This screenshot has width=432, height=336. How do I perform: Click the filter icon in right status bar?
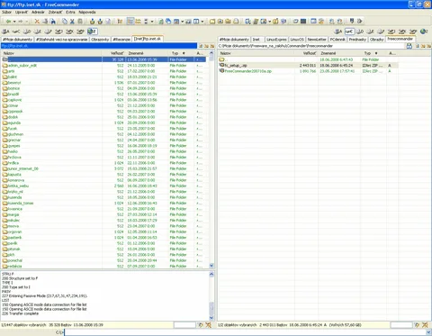pyautogui.click(x=417, y=325)
